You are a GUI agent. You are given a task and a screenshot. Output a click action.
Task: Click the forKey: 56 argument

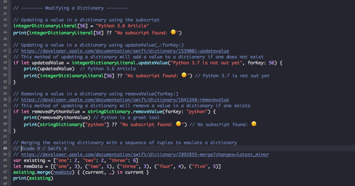coord(261,63)
